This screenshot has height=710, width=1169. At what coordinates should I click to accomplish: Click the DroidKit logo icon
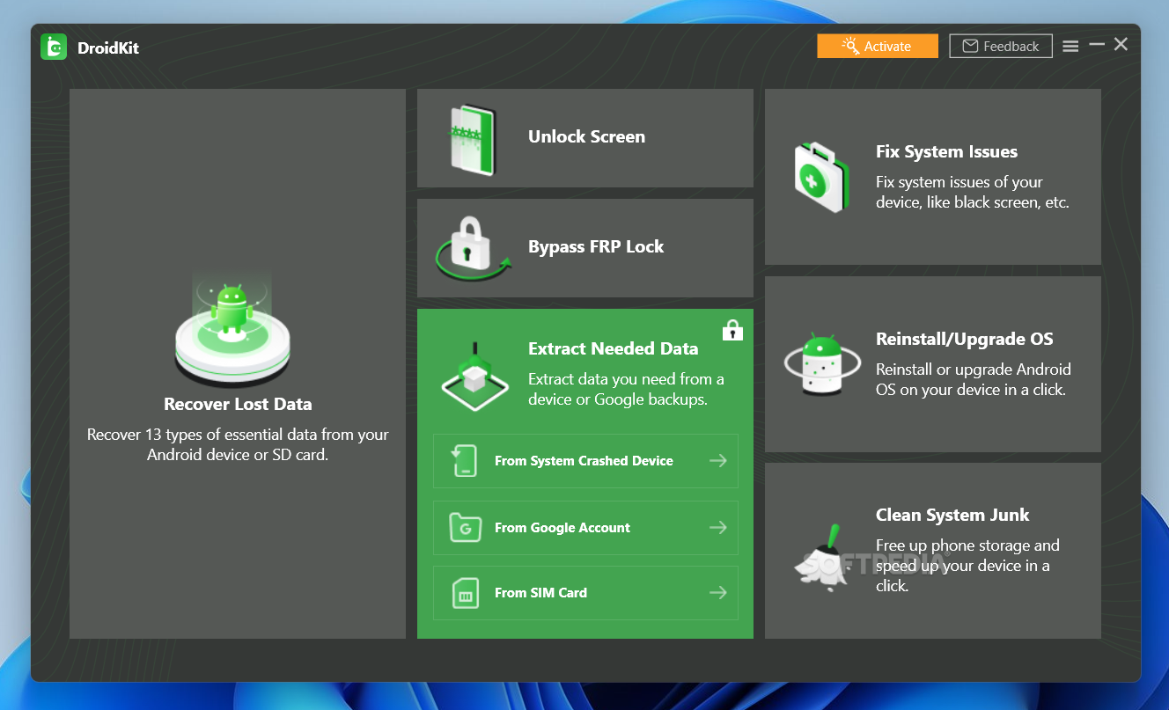click(x=54, y=47)
